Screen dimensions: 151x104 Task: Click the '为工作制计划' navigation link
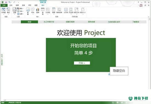[x=49, y=22]
